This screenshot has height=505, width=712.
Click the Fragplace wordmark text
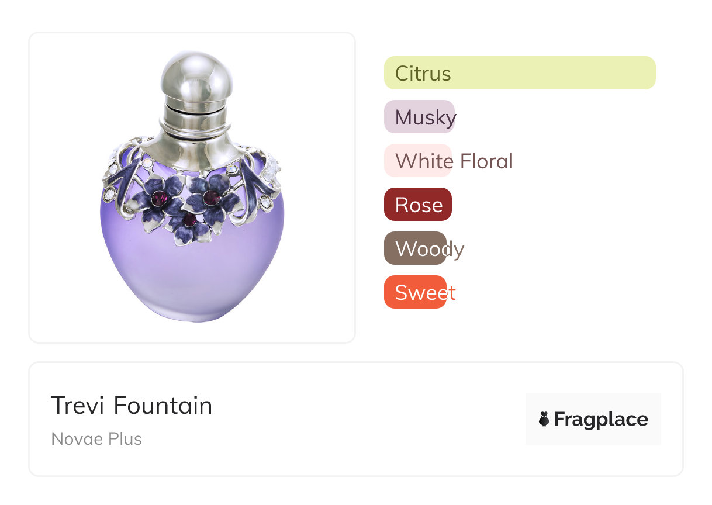click(601, 420)
